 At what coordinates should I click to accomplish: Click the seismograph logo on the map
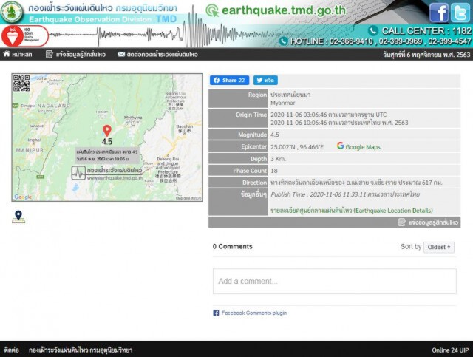pos(78,173)
